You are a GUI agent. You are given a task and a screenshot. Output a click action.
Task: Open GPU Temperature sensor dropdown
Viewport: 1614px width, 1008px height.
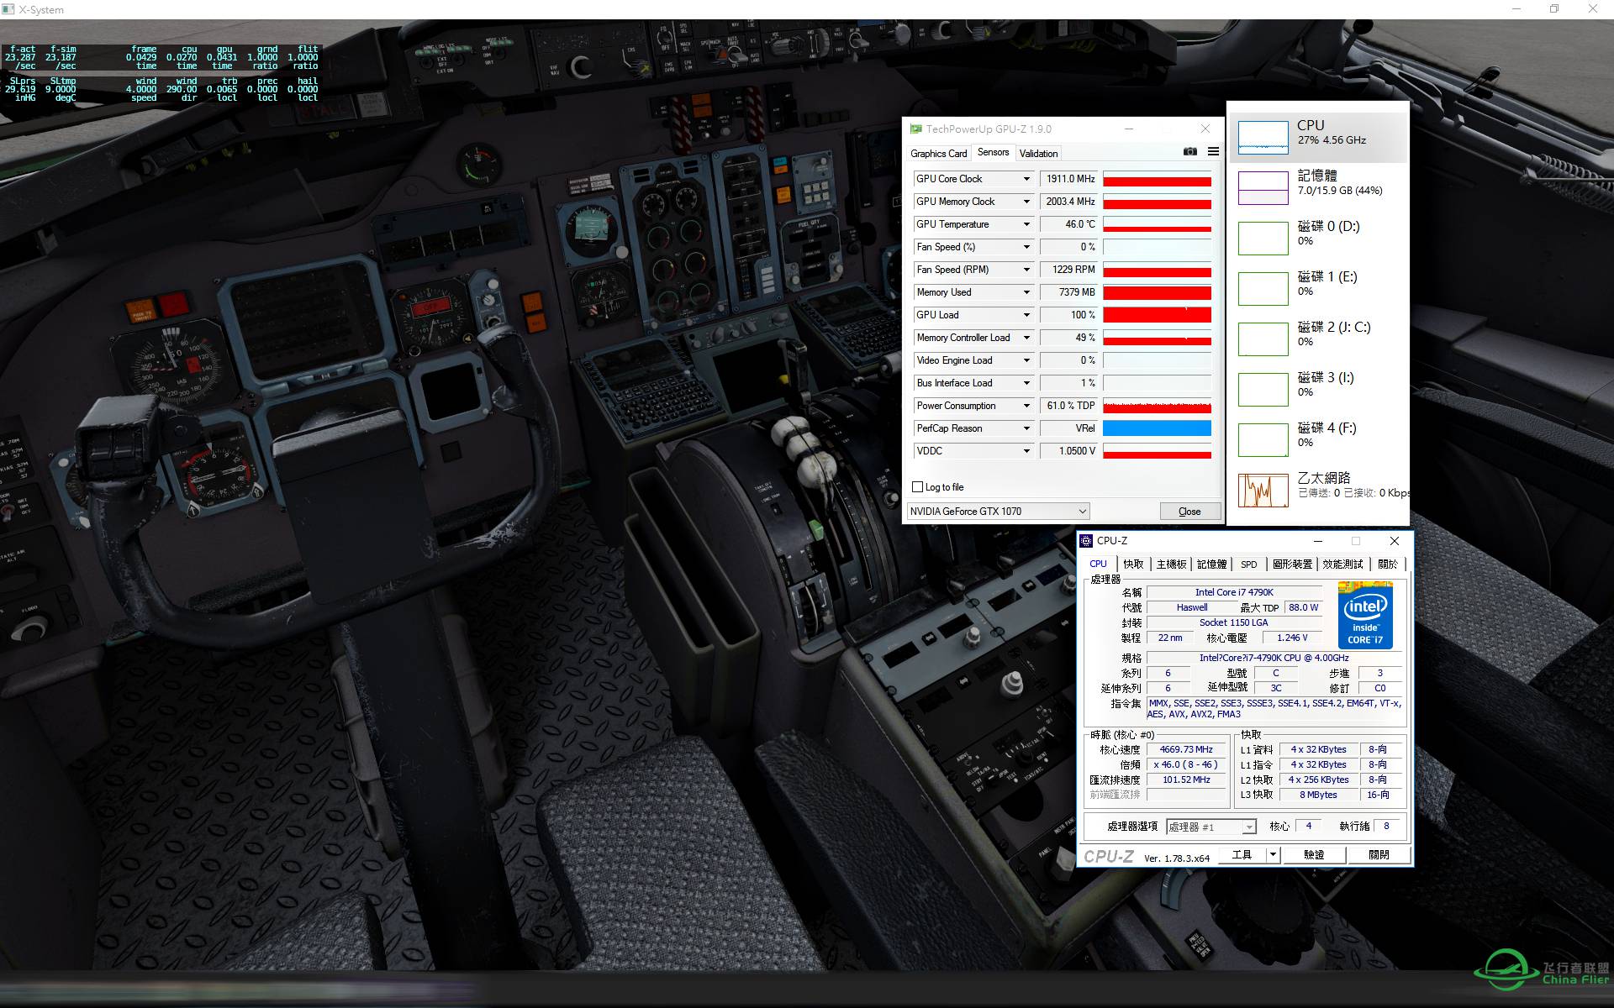1026,224
